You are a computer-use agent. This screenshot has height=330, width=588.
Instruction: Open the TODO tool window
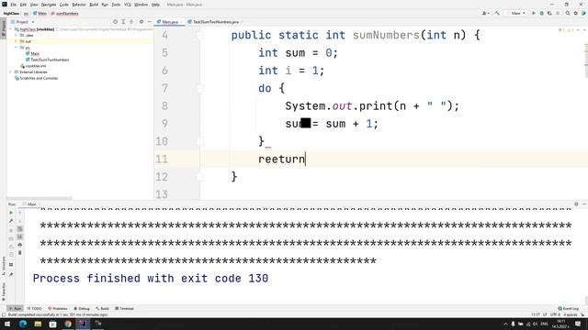click(35, 308)
